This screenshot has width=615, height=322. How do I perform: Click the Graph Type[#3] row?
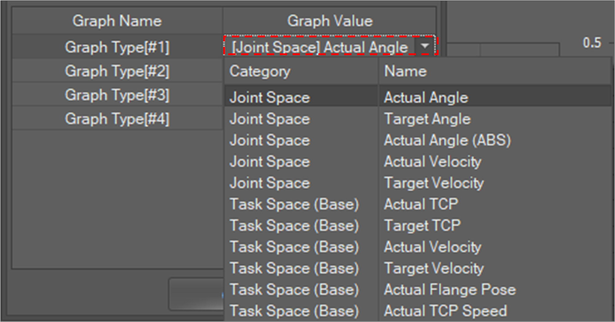pyautogui.click(x=117, y=95)
